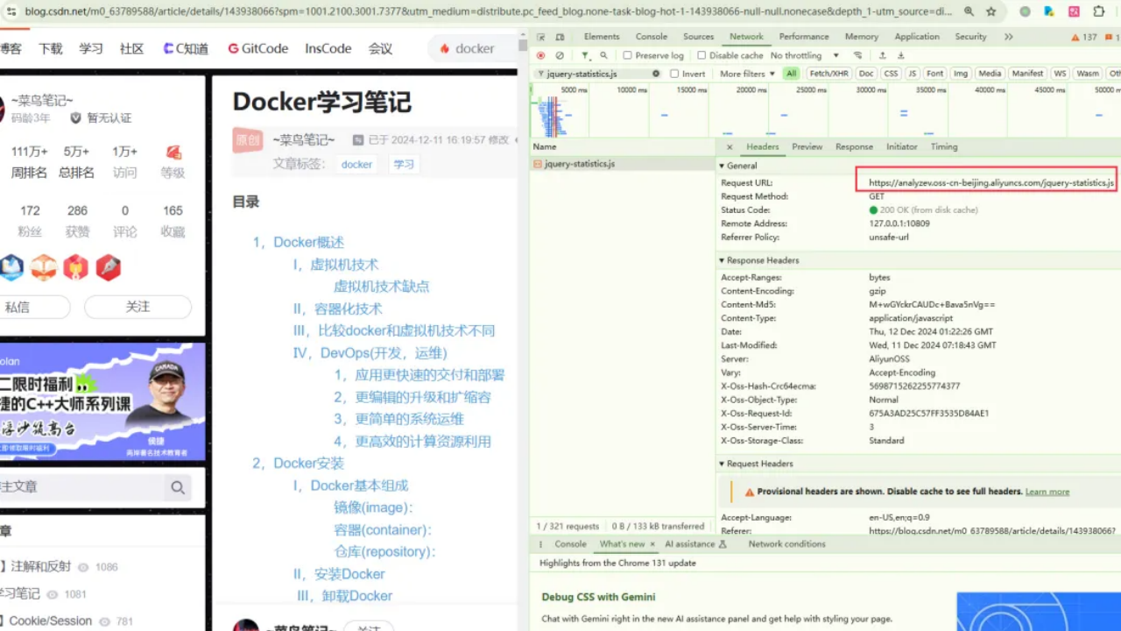Enable the Preserve log checkbox

pyautogui.click(x=627, y=55)
